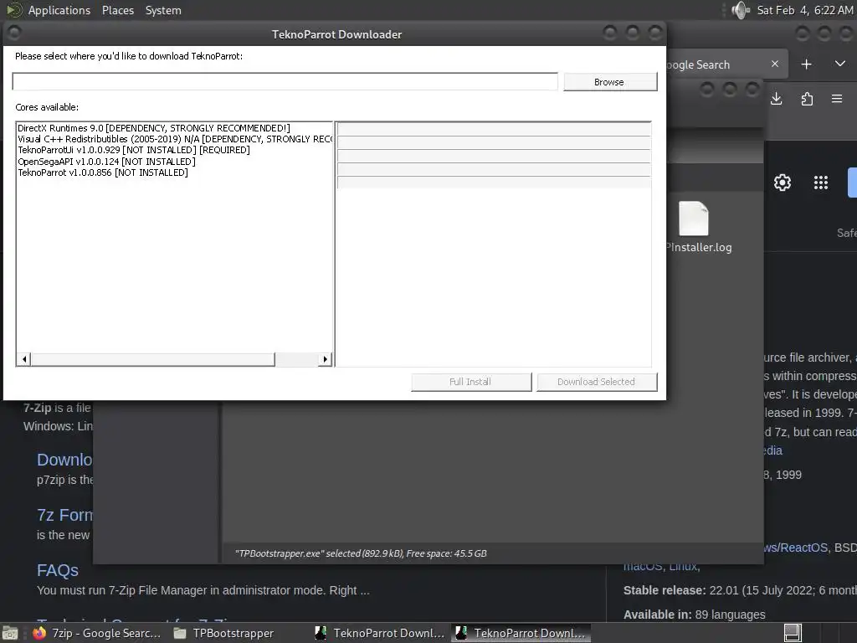Open the ReactOS link in the sidebar
The height and width of the screenshot is (643, 857).
tap(797, 548)
